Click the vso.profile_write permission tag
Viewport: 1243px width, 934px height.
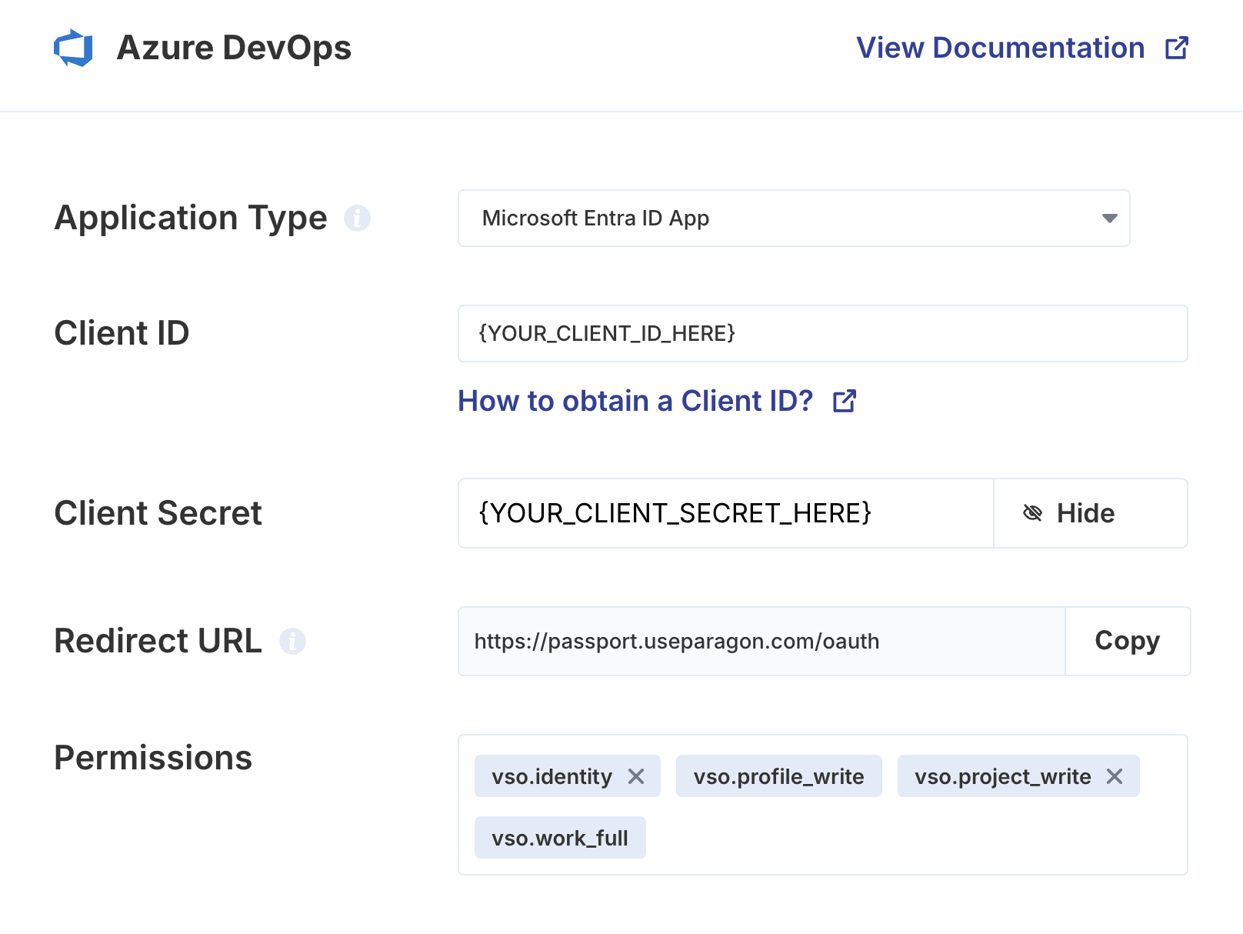tap(778, 776)
